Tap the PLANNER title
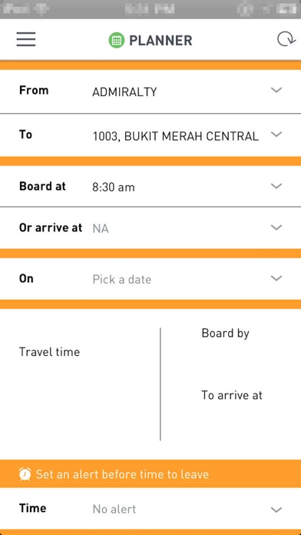 160,41
